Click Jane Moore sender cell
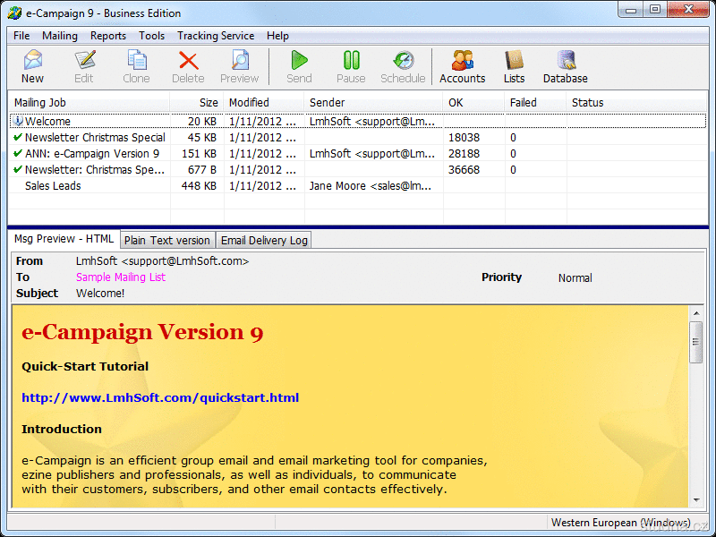Viewport: 716px width, 537px height. coord(371,186)
